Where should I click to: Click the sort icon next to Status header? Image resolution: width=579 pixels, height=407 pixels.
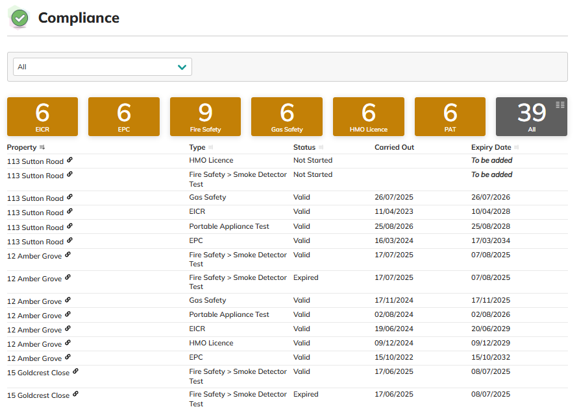[x=321, y=148]
